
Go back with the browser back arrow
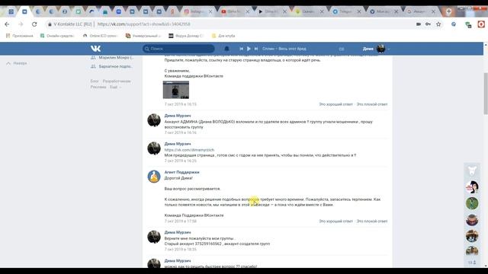click(7, 24)
